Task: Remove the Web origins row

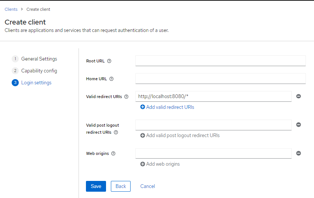Action: (x=298, y=153)
